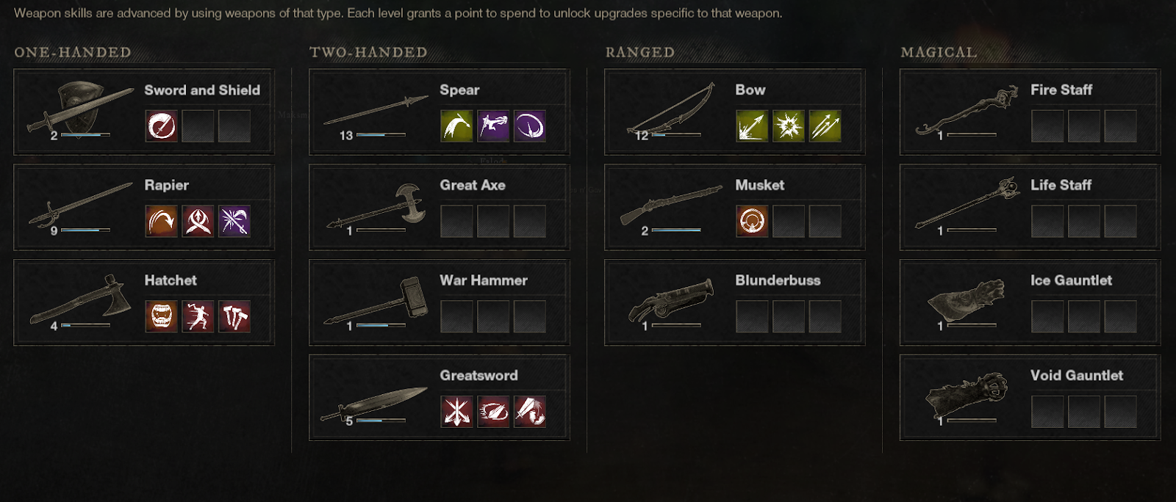Click the Sword and Shield first ability icon

[161, 126]
